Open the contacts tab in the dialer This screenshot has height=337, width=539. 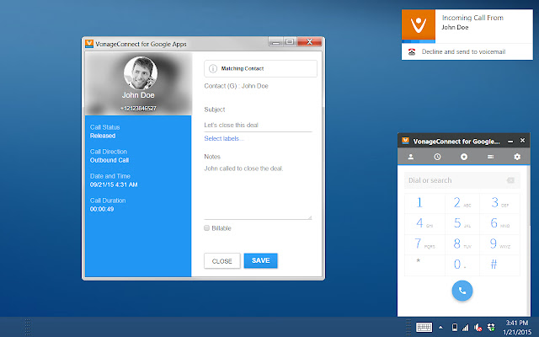click(x=410, y=157)
